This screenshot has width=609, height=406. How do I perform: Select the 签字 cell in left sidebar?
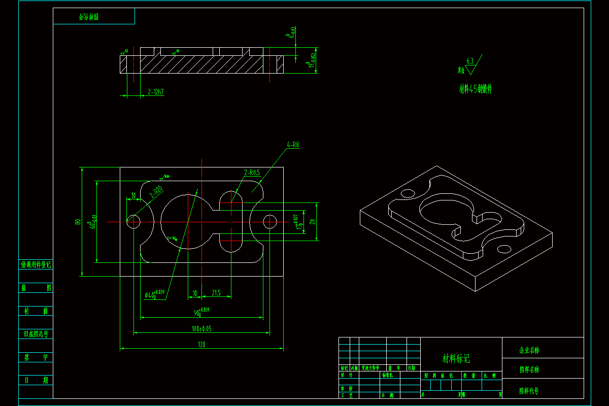(x=36, y=357)
